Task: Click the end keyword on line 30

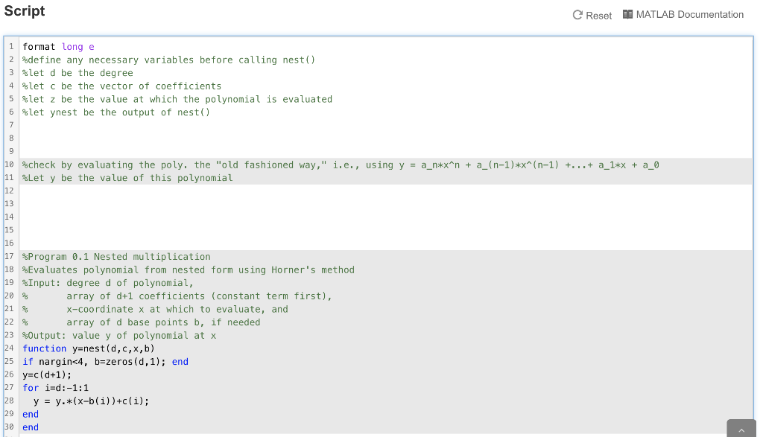Action: point(30,427)
